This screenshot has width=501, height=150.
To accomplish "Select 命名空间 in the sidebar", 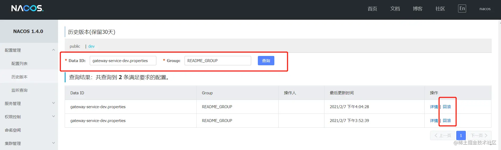I will (x=13, y=130).
